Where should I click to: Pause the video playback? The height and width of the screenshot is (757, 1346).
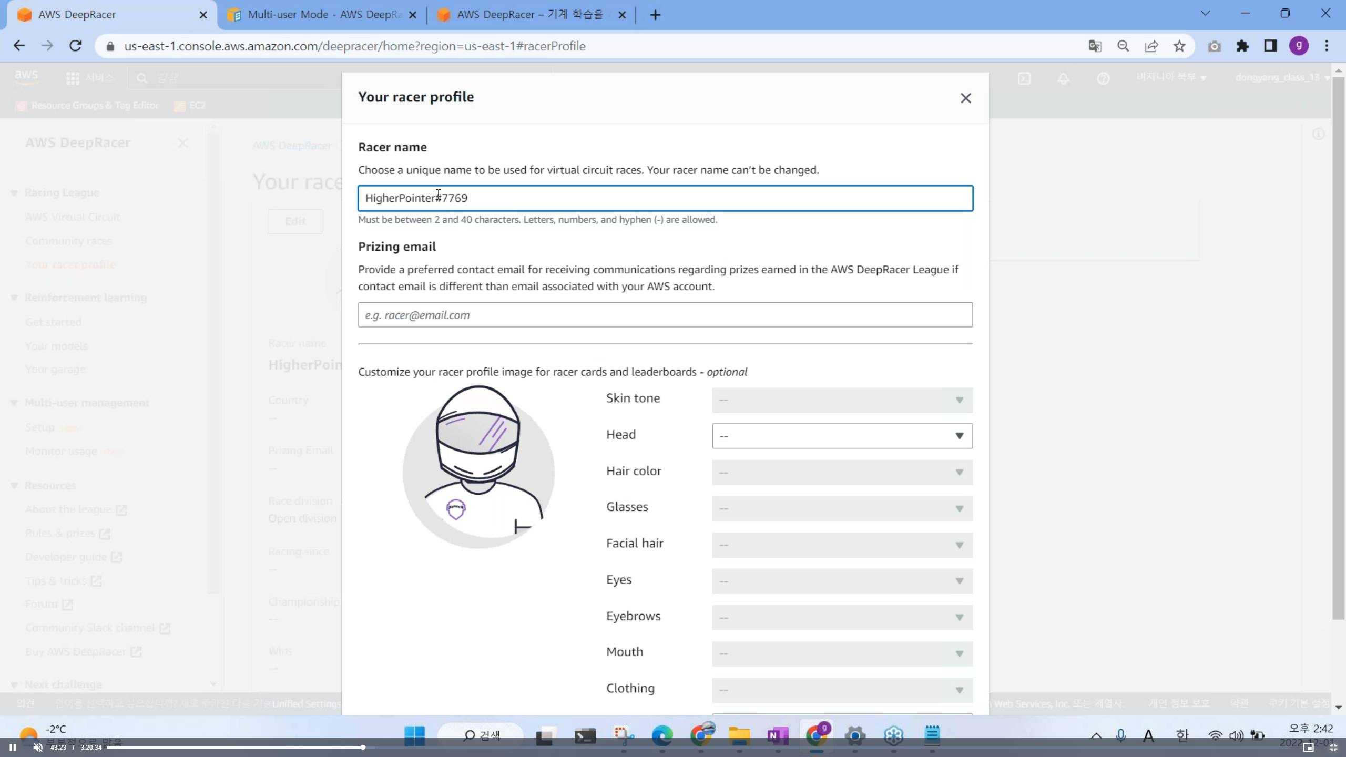point(13,747)
